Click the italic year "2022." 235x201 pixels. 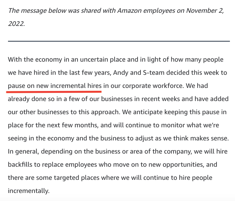(x=16, y=23)
